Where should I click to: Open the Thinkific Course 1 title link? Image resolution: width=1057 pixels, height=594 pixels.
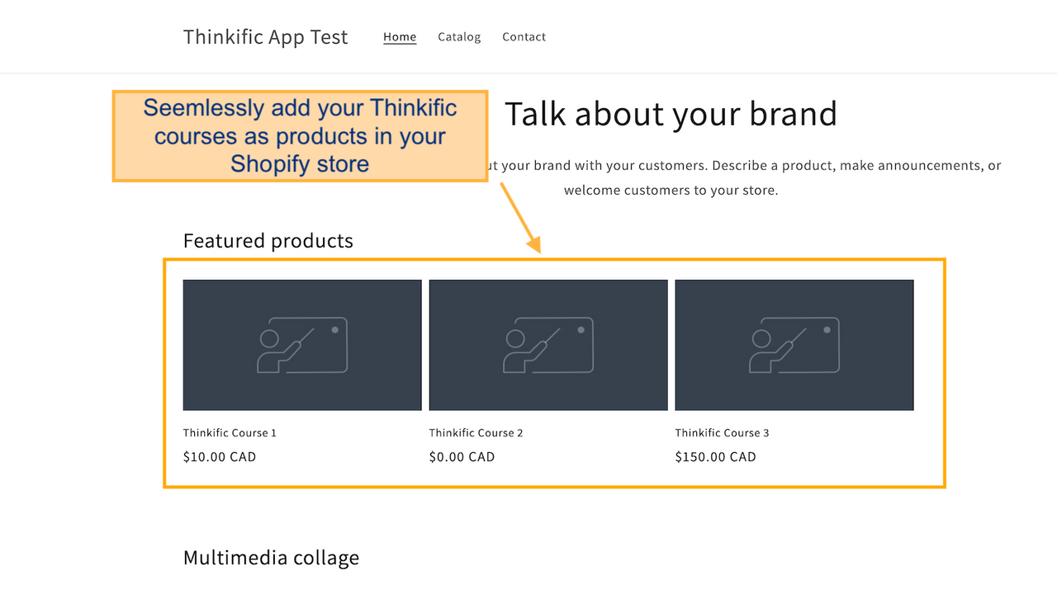[230, 433]
